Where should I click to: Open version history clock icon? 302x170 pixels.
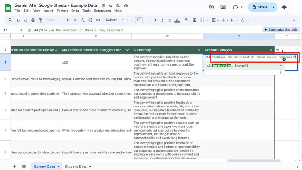tap(211, 7)
